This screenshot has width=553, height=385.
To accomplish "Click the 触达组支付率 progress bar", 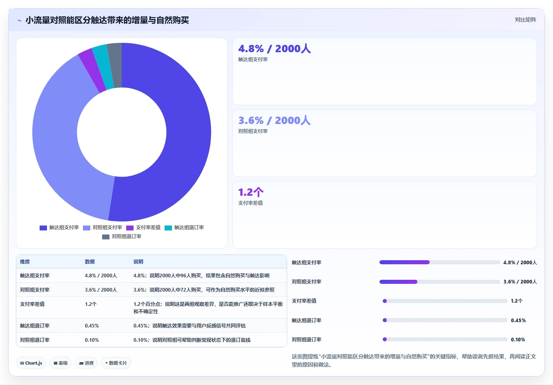I will click(439, 262).
